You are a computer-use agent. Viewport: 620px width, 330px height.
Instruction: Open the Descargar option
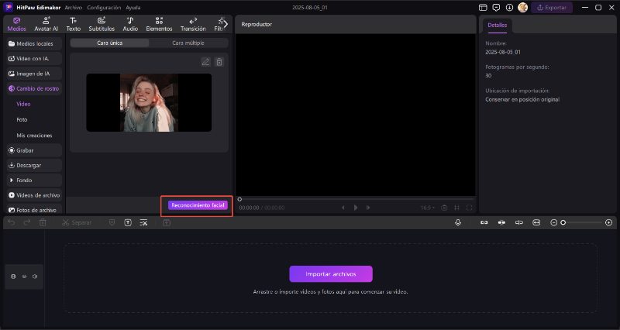pyautogui.click(x=34, y=165)
